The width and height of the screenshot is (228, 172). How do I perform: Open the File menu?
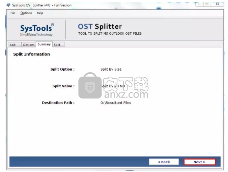tap(13, 13)
